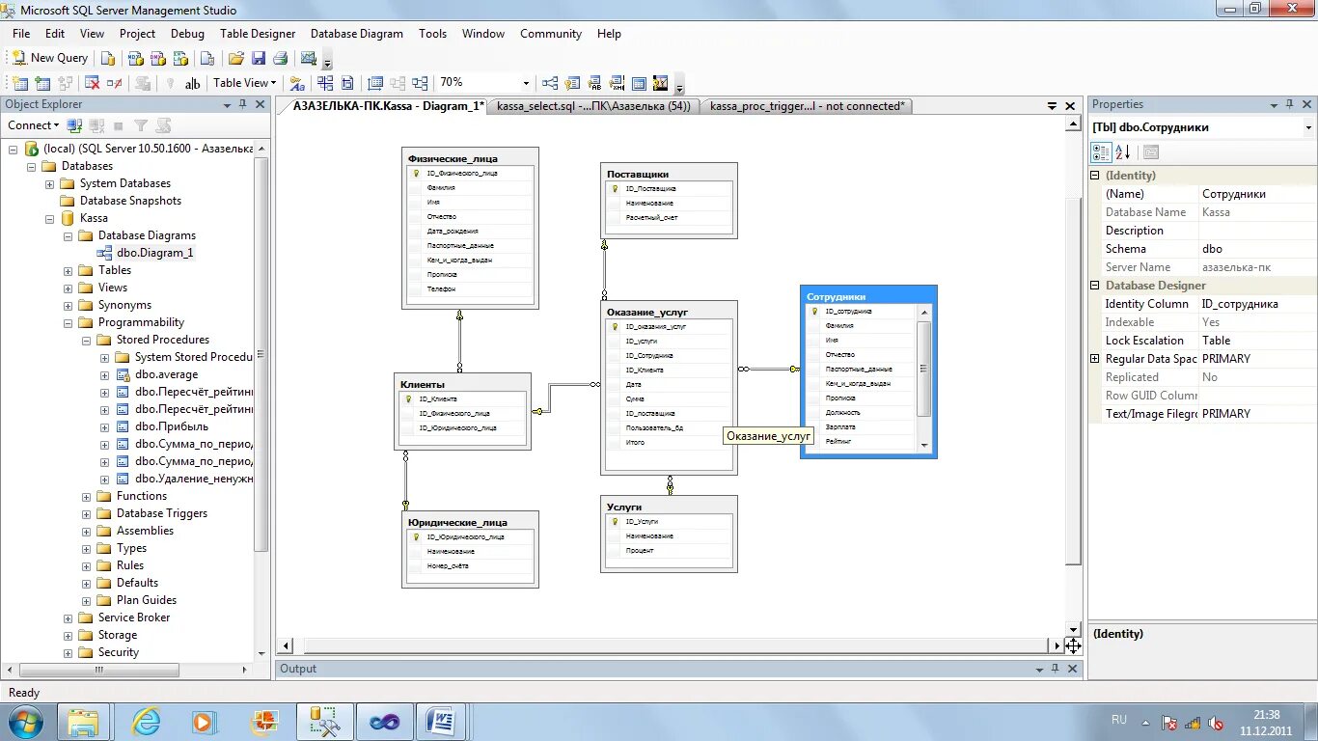Click the Open File folder icon
Image resolution: width=1318 pixels, height=741 pixels.
pos(235,58)
